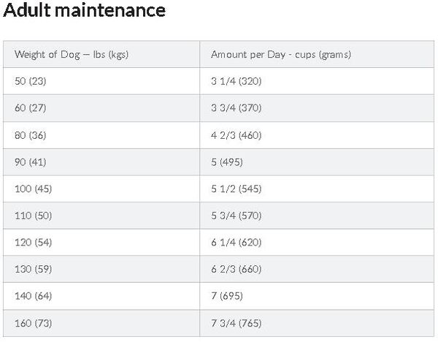Click the 7 (695) amount cell

pos(317,296)
